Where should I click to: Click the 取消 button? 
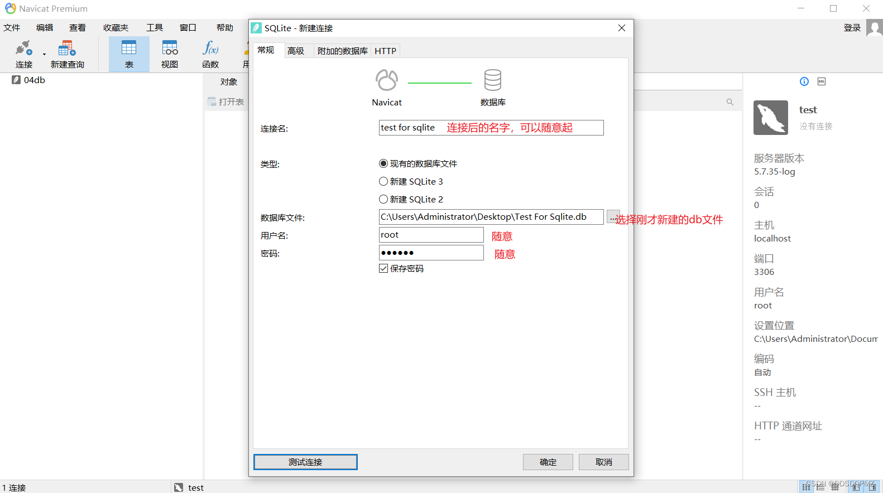pyautogui.click(x=604, y=462)
